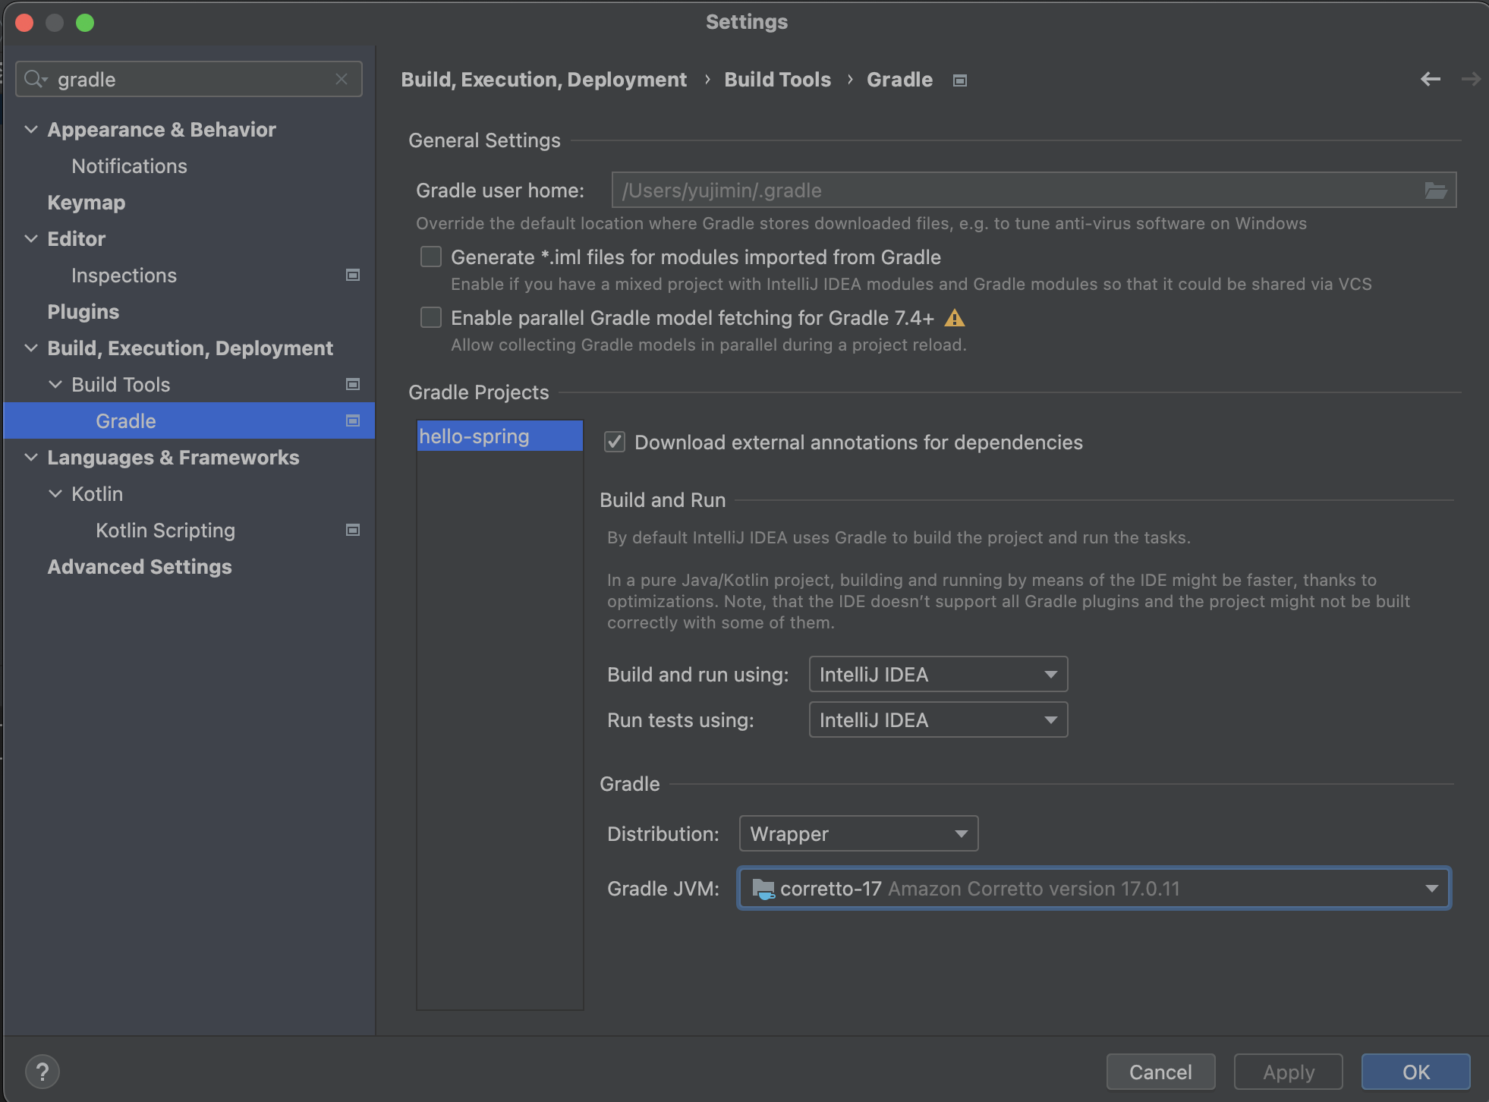Open the Build and run using dropdown
1489x1102 pixels.
coord(938,674)
